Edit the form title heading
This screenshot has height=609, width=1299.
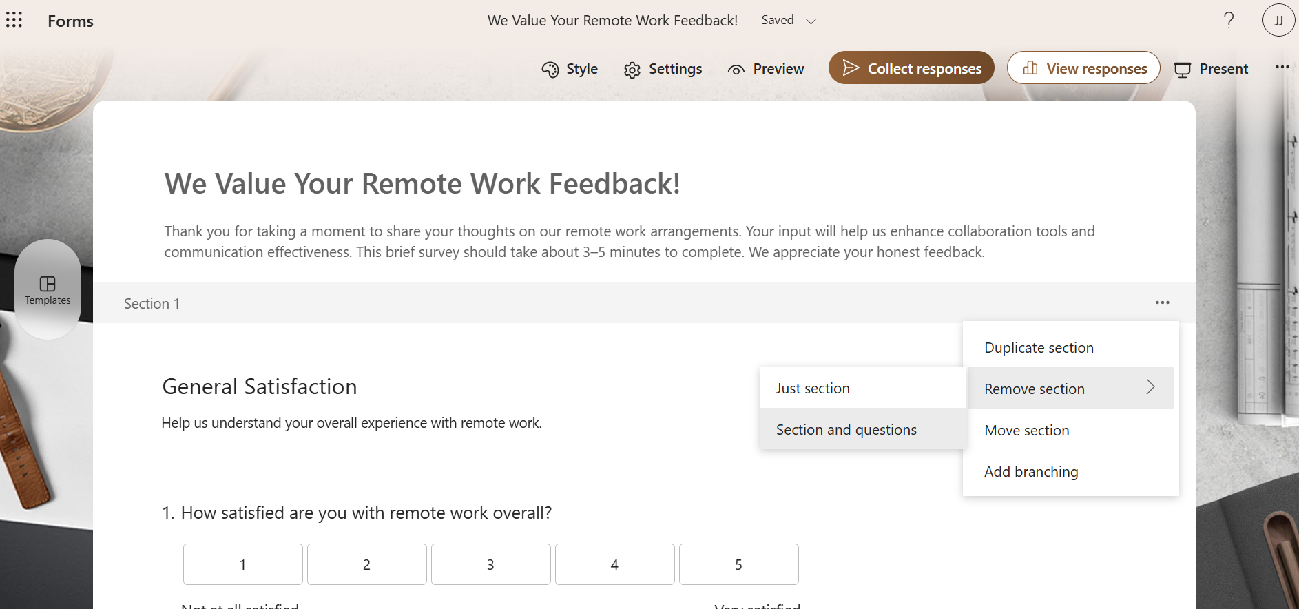[422, 183]
